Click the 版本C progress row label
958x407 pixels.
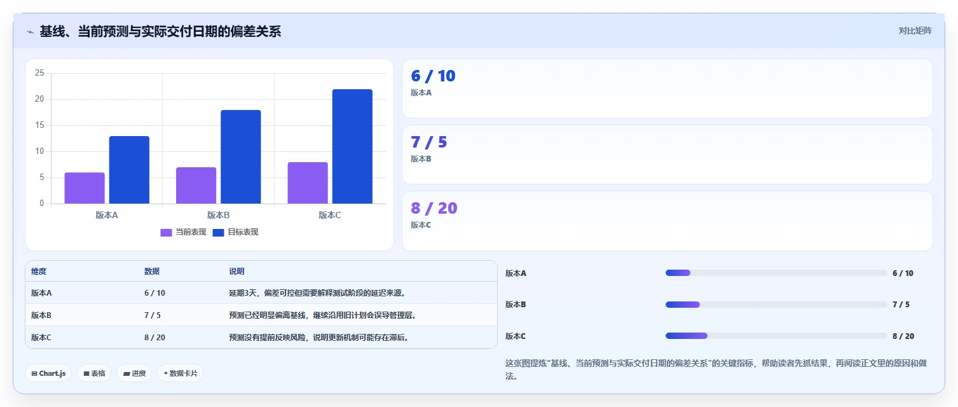[516, 336]
